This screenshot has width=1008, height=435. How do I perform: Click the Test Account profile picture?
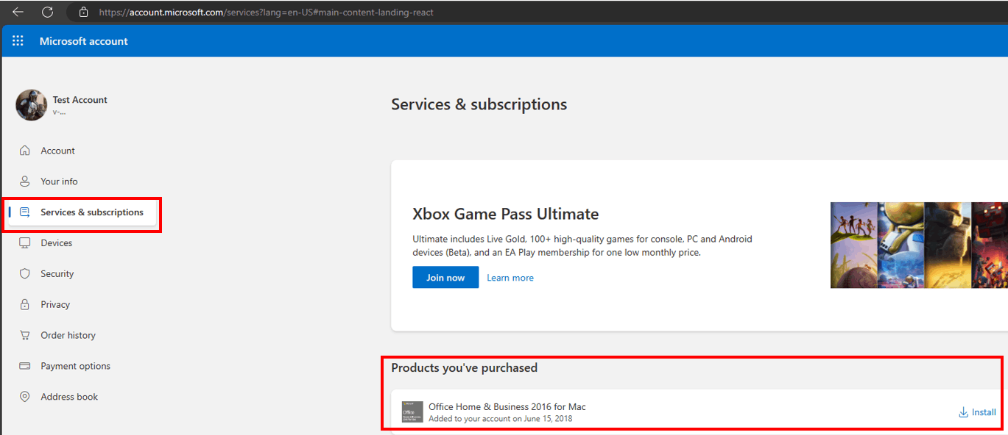pos(32,105)
